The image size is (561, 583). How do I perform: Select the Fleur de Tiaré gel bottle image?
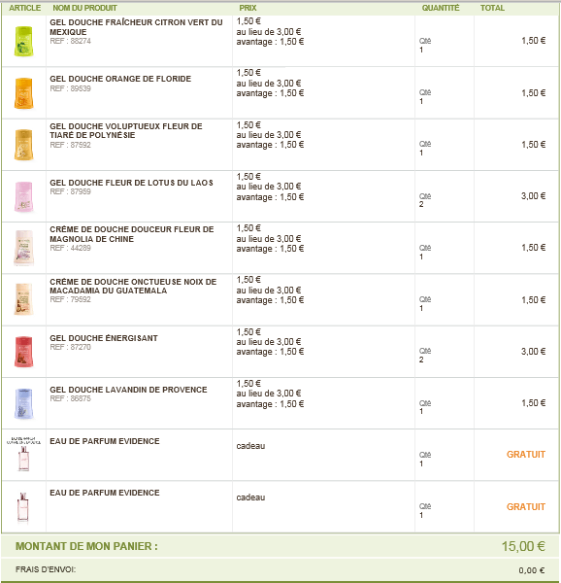(x=23, y=145)
